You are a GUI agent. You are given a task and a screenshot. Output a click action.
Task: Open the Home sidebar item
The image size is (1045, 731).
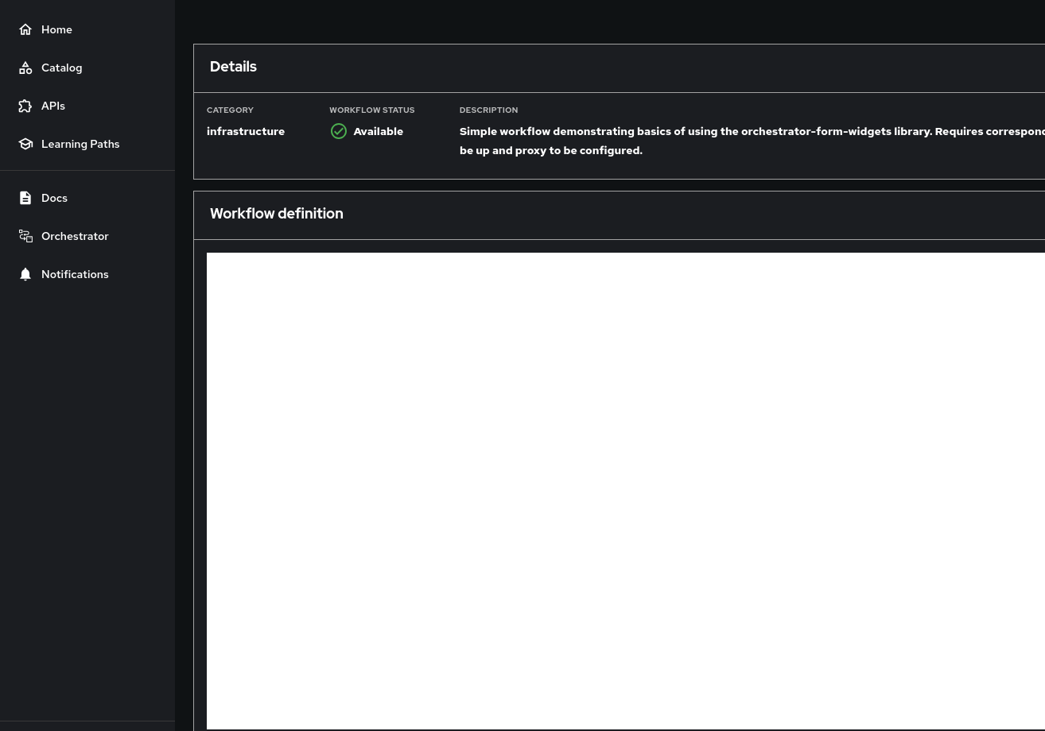coord(87,29)
